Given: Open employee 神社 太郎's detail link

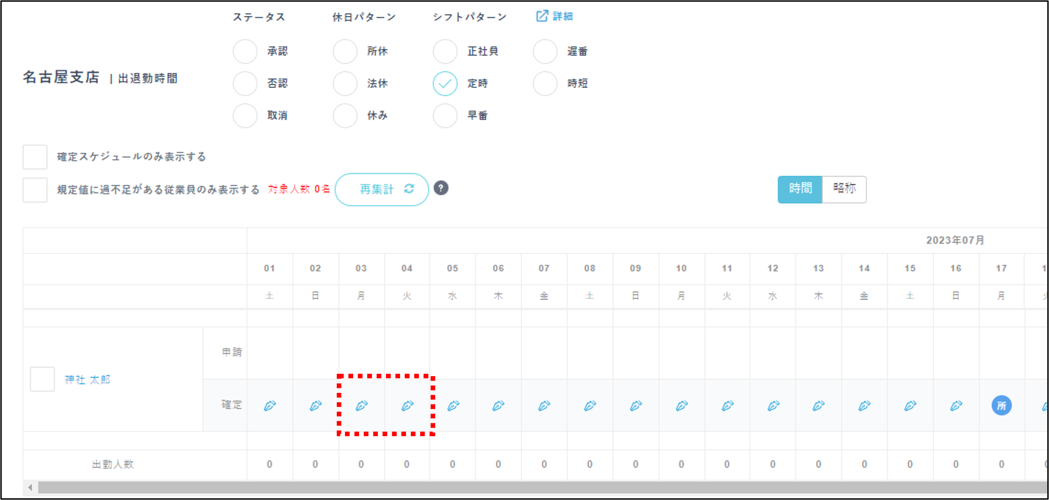Looking at the screenshot, I should (x=87, y=379).
